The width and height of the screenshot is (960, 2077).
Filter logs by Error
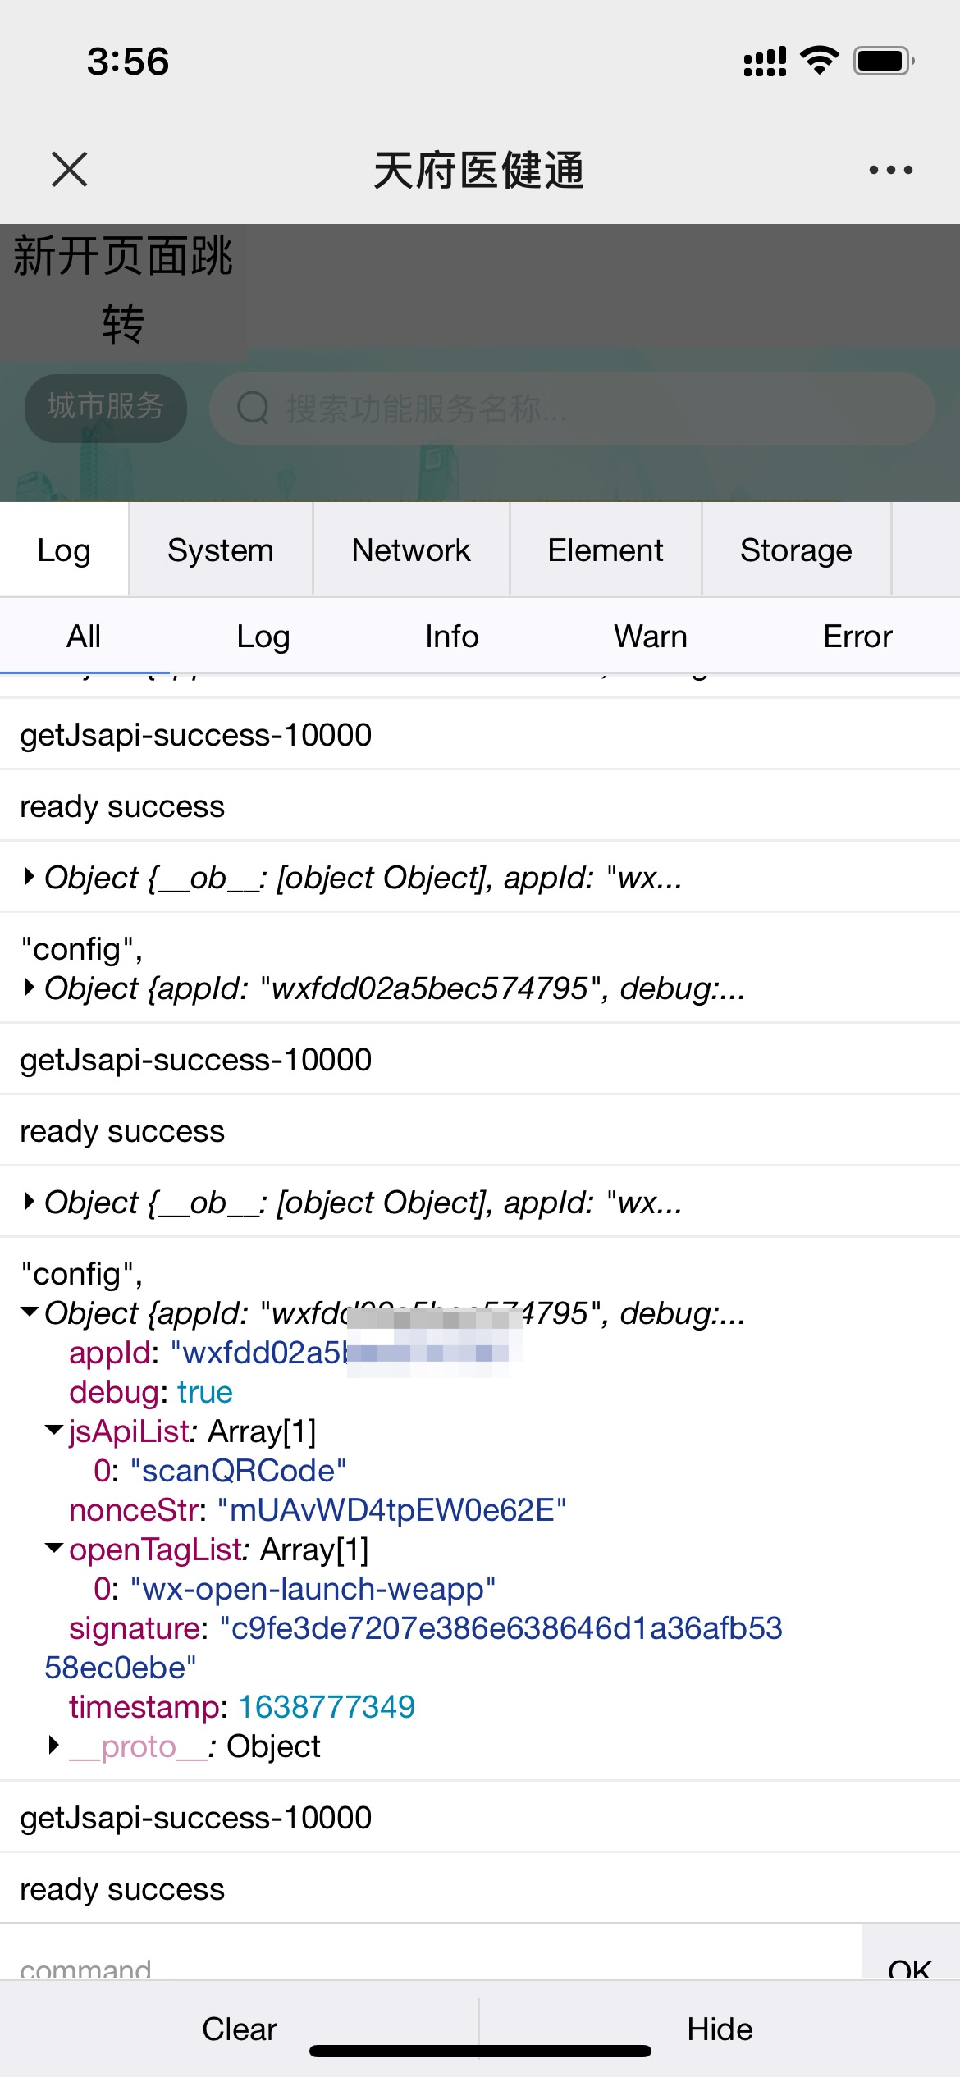tap(857, 637)
